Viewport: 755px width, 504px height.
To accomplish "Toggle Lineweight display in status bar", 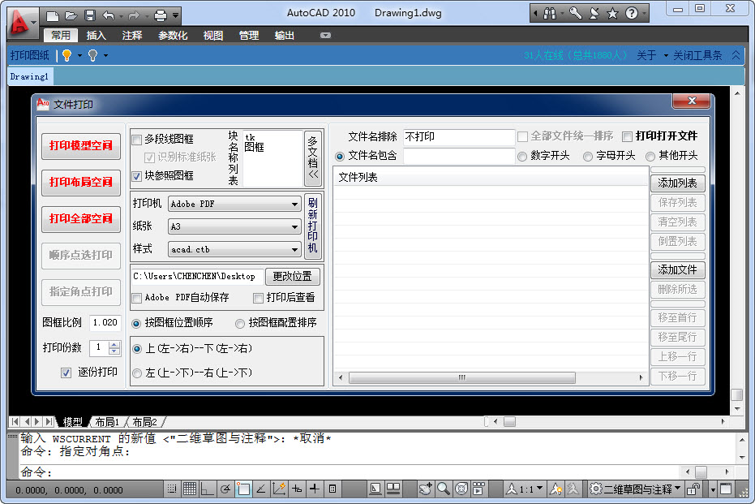I will coord(315,489).
